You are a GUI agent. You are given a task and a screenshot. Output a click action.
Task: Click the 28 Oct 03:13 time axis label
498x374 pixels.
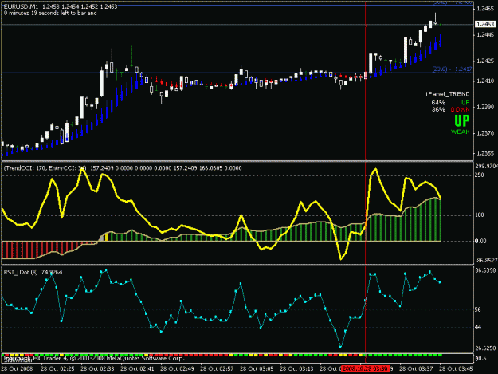pos(296,369)
